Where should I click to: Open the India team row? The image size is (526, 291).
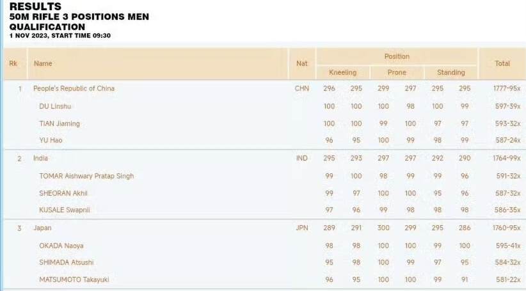point(40,158)
